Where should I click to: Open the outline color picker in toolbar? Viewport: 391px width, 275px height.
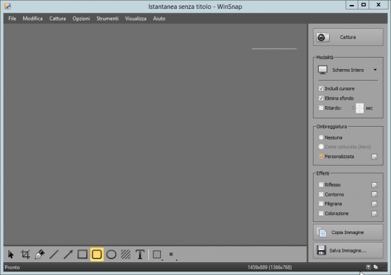[158, 255]
